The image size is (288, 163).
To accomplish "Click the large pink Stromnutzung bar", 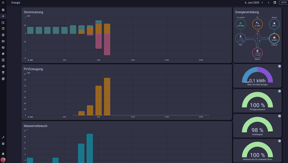I will point(107,44).
